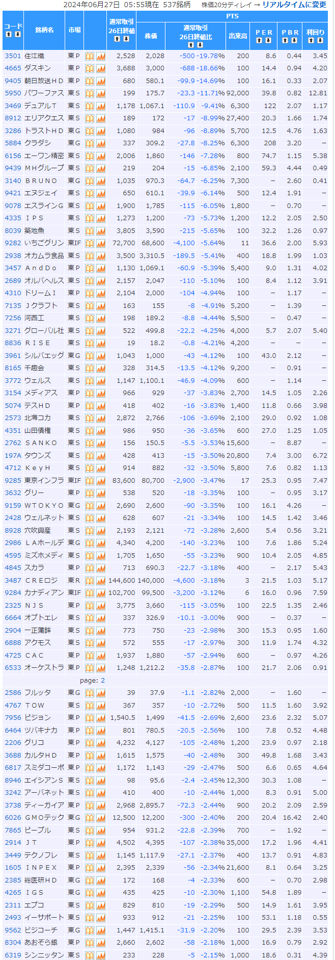Sort PER column descending arrow
Viewport: 335px width, 960px height.
pos(268,40)
